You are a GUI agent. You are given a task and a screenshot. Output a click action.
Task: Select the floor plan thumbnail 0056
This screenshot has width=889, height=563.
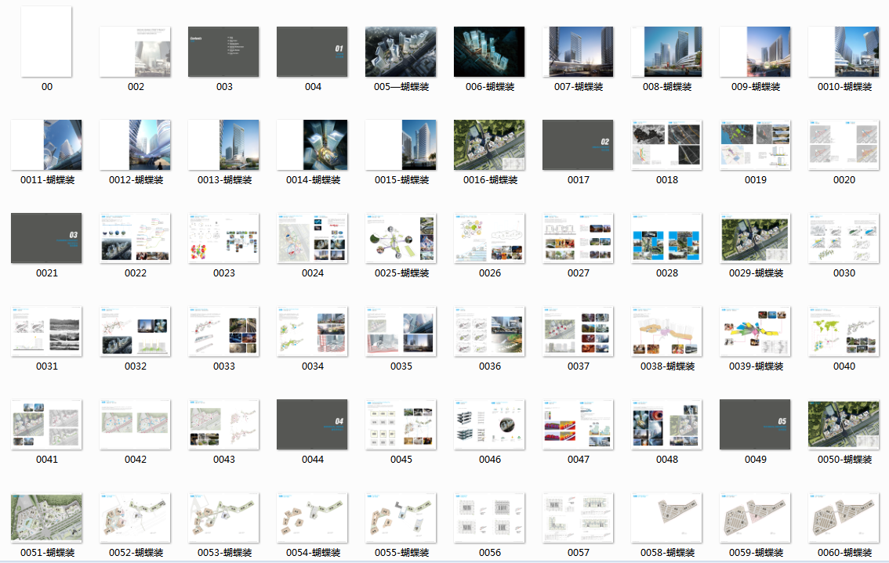[x=489, y=518]
